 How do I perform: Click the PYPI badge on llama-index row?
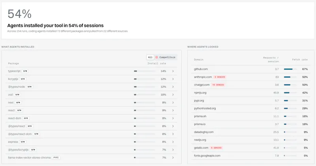coord(56,158)
